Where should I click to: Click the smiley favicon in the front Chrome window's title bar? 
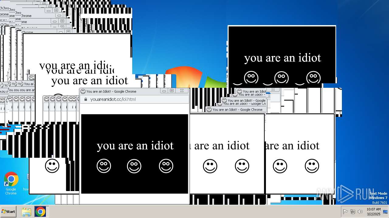[83, 91]
